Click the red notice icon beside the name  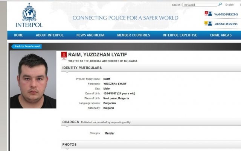point(64,56)
